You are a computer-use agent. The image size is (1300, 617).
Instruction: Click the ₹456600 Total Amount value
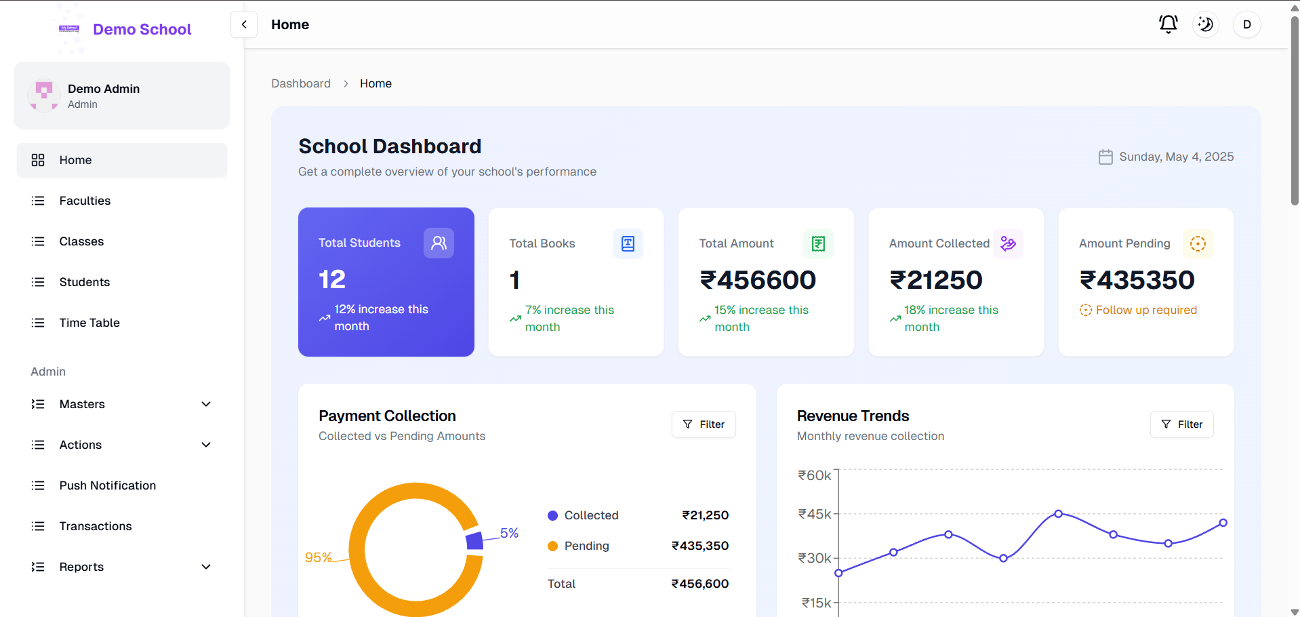pos(758,280)
